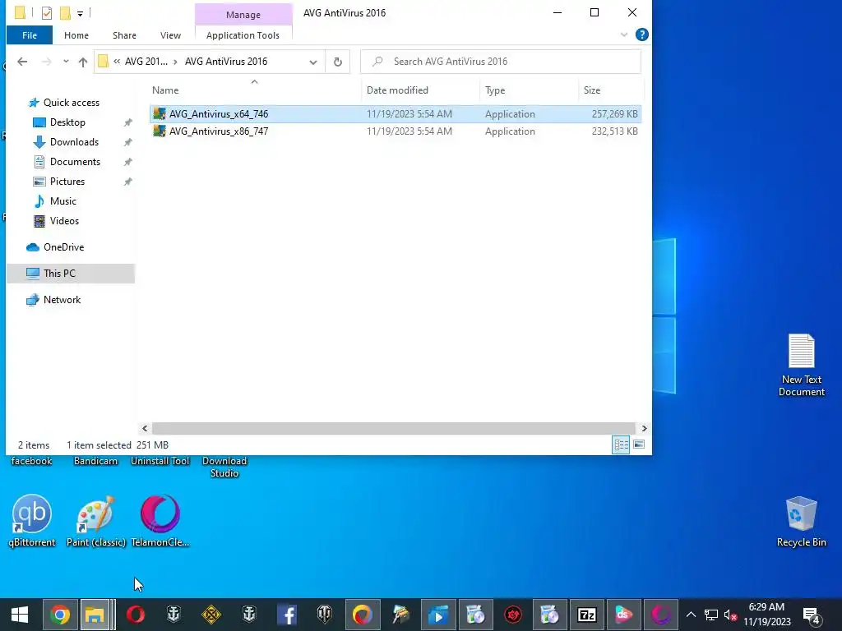Switch to Details view layout
The image size is (842, 631).
621,444
